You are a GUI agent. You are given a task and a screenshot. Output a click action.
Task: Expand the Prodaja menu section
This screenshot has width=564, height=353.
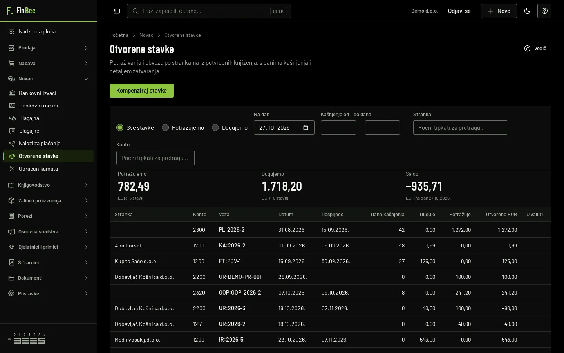48,48
